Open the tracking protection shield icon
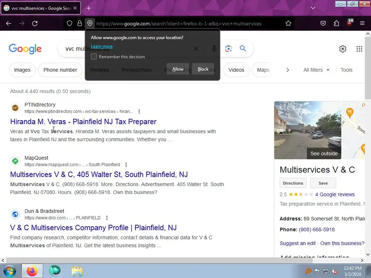371x278 pixels. tap(69, 24)
